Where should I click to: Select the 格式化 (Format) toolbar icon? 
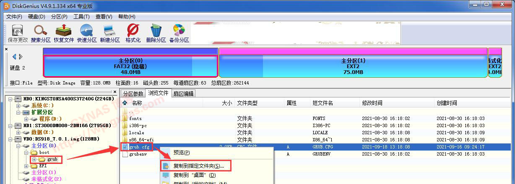tap(133, 33)
